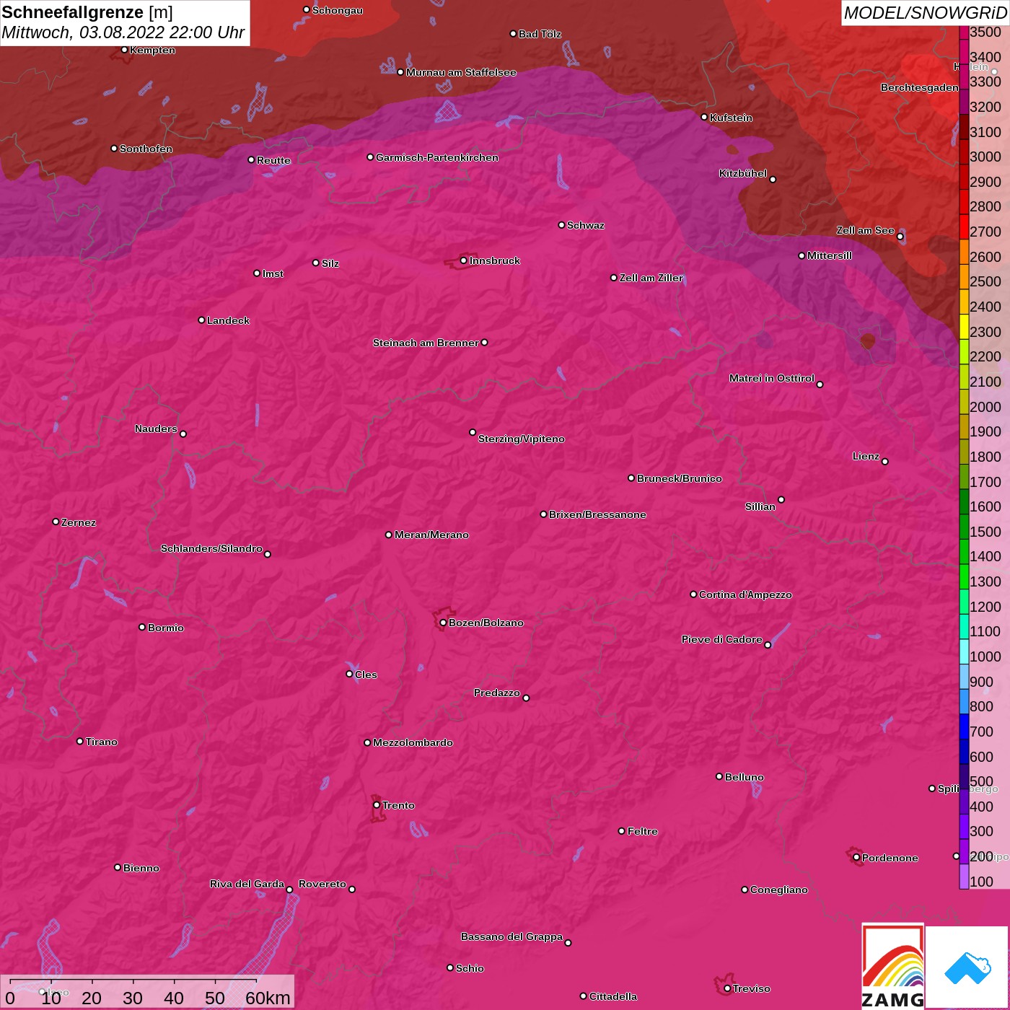Viewport: 1010px width, 1010px height.
Task: Click the 60km distance scale bar
Action: click(133, 981)
